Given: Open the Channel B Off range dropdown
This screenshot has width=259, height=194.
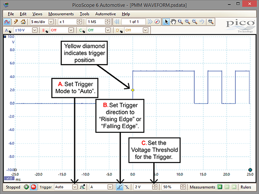Looking at the screenshot, I should coord(71,30).
